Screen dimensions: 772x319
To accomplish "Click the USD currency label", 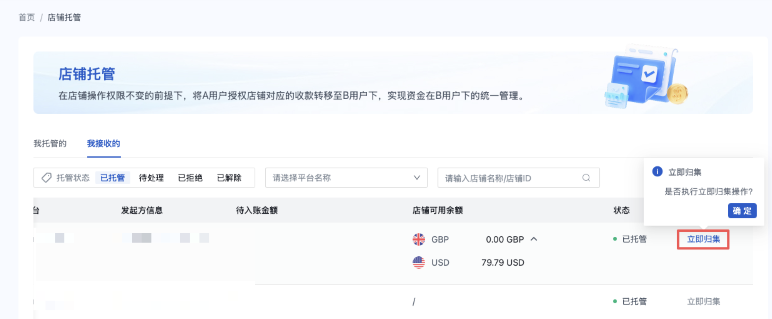I will (440, 262).
